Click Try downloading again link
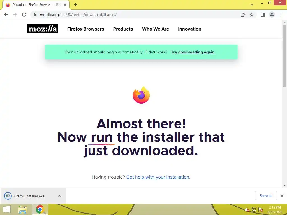This screenshot has height=215, width=287. pos(193,52)
